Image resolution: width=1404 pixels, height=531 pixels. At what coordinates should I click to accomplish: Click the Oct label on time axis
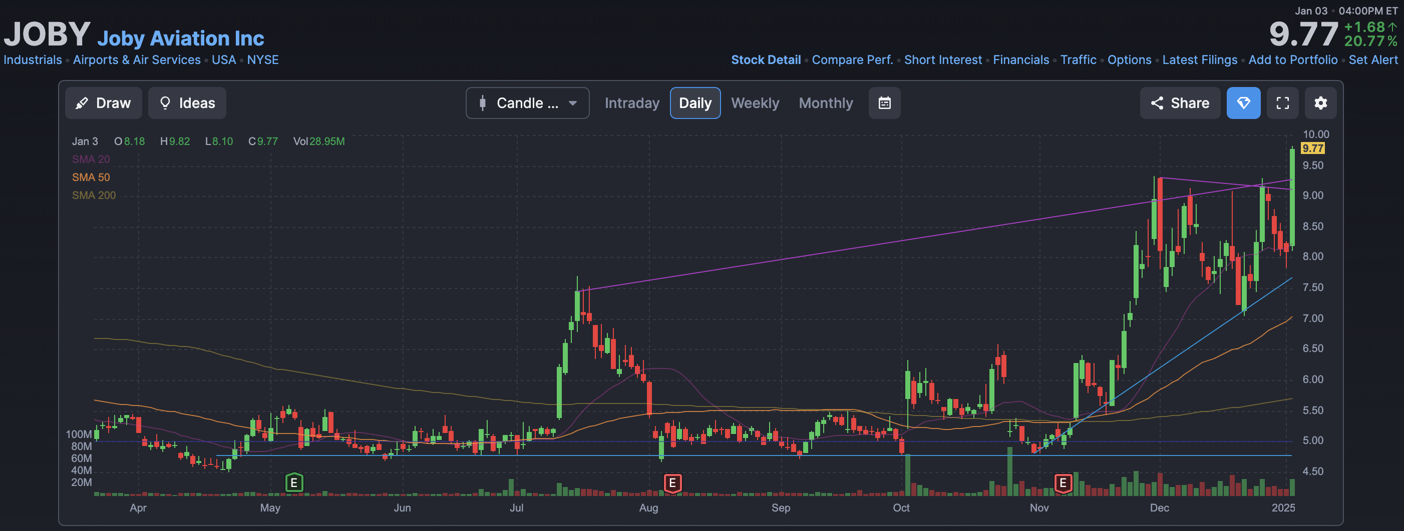click(900, 507)
